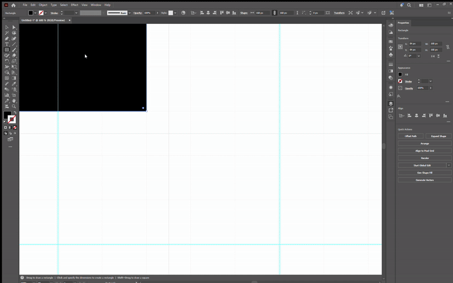This screenshot has width=453, height=283.
Task: Click the Generate Vectors button
Action: click(x=425, y=180)
